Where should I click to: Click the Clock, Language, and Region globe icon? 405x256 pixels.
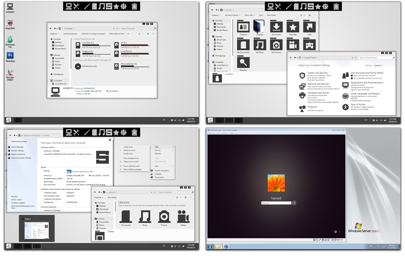(x=345, y=96)
